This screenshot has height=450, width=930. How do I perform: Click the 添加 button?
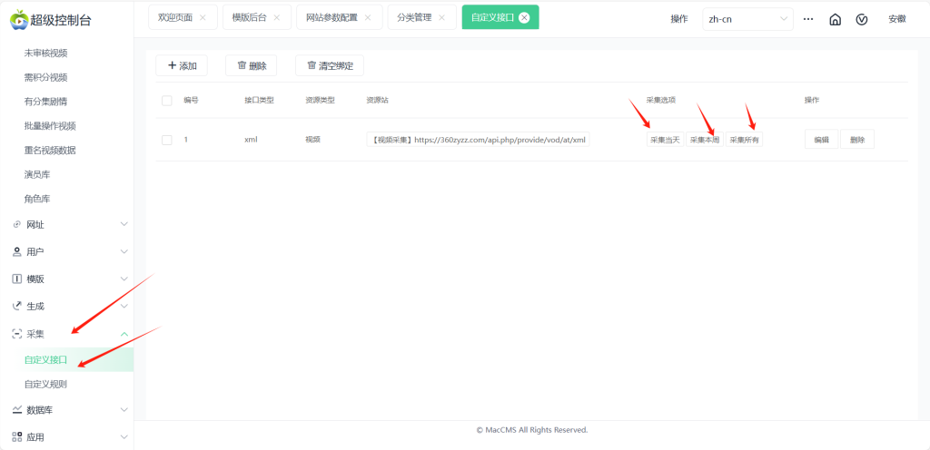[182, 65]
